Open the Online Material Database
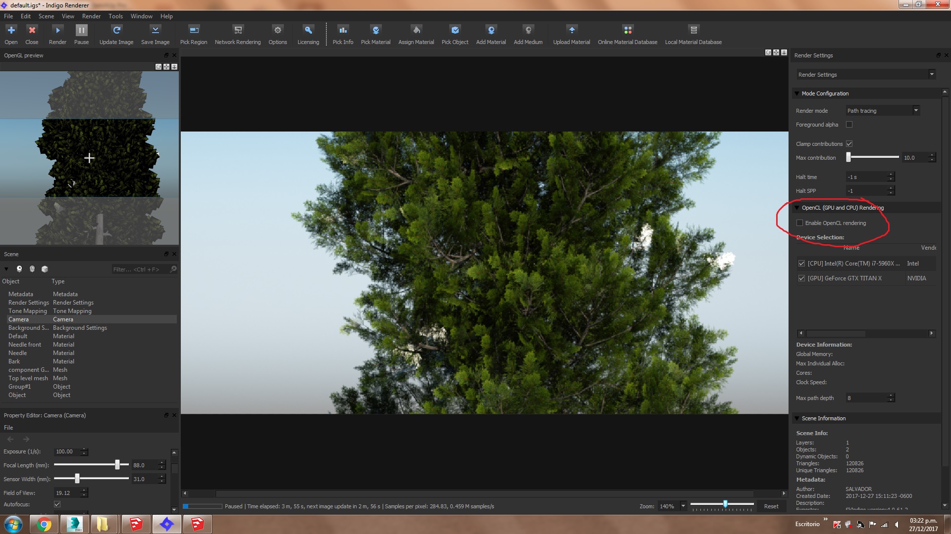951x534 pixels. 627,31
